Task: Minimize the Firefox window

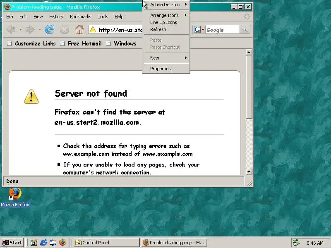Action: 234,7
